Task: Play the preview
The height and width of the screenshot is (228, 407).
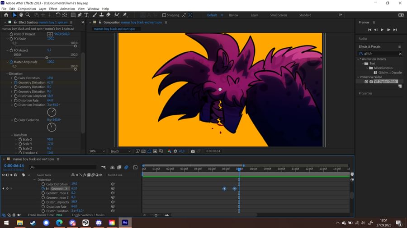Action: 382,30
